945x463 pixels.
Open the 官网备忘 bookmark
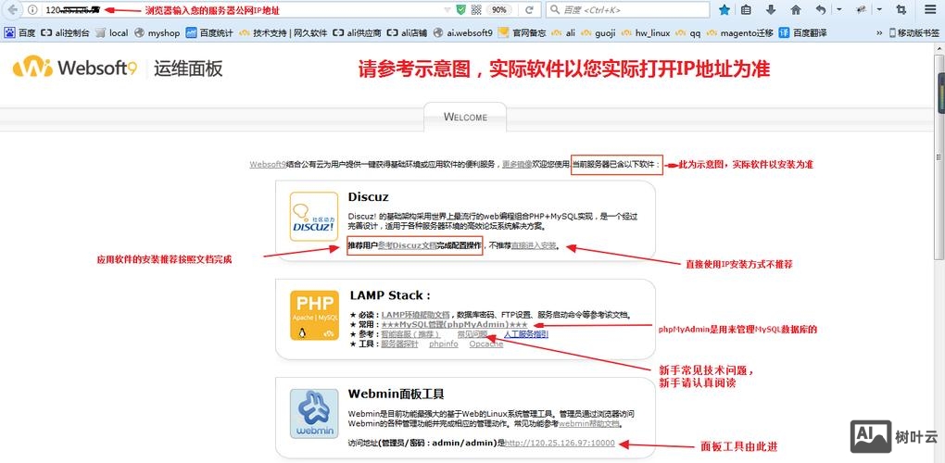click(x=523, y=33)
